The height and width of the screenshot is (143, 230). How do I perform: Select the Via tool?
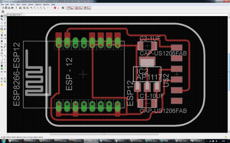2,69
